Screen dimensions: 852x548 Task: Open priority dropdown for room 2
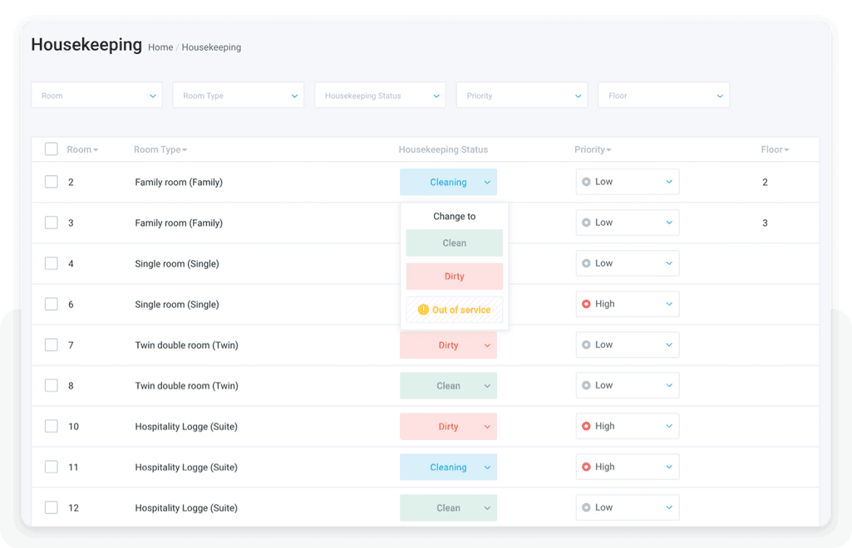click(628, 182)
